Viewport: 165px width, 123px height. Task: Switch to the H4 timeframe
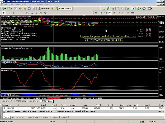119,13
